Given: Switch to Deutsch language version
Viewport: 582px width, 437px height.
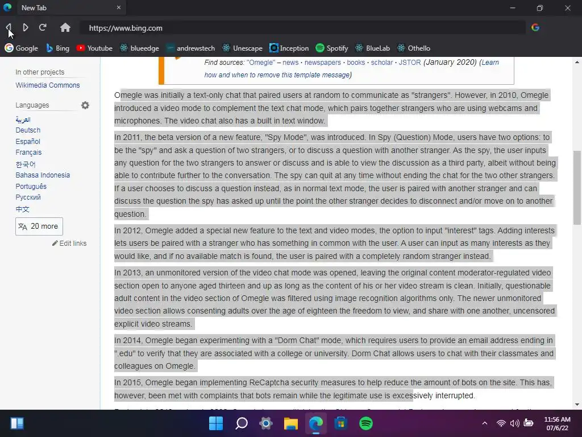Looking at the screenshot, I should point(28,130).
